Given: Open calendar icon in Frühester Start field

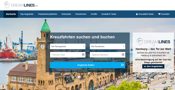Looking at the screenshot, I should coord(83,55).
